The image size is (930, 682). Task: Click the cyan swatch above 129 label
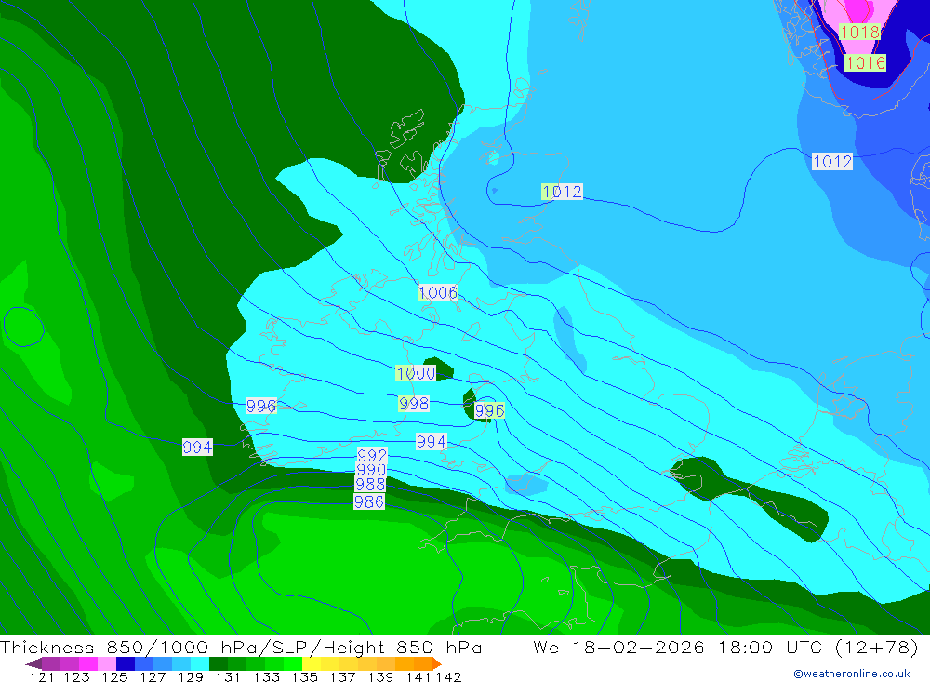point(200,663)
